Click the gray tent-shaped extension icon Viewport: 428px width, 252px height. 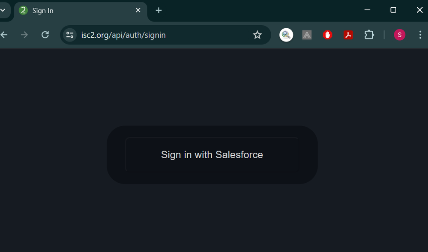(306, 35)
